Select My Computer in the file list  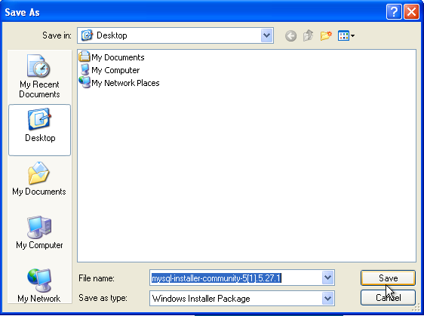(109, 70)
